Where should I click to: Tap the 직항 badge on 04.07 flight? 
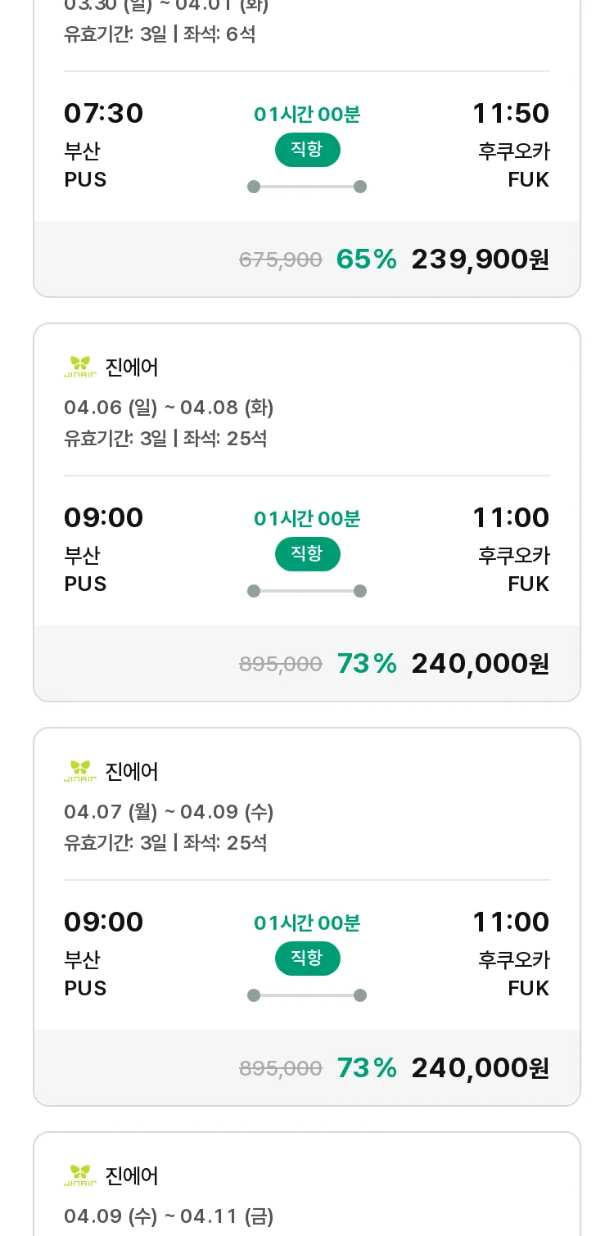(x=307, y=959)
